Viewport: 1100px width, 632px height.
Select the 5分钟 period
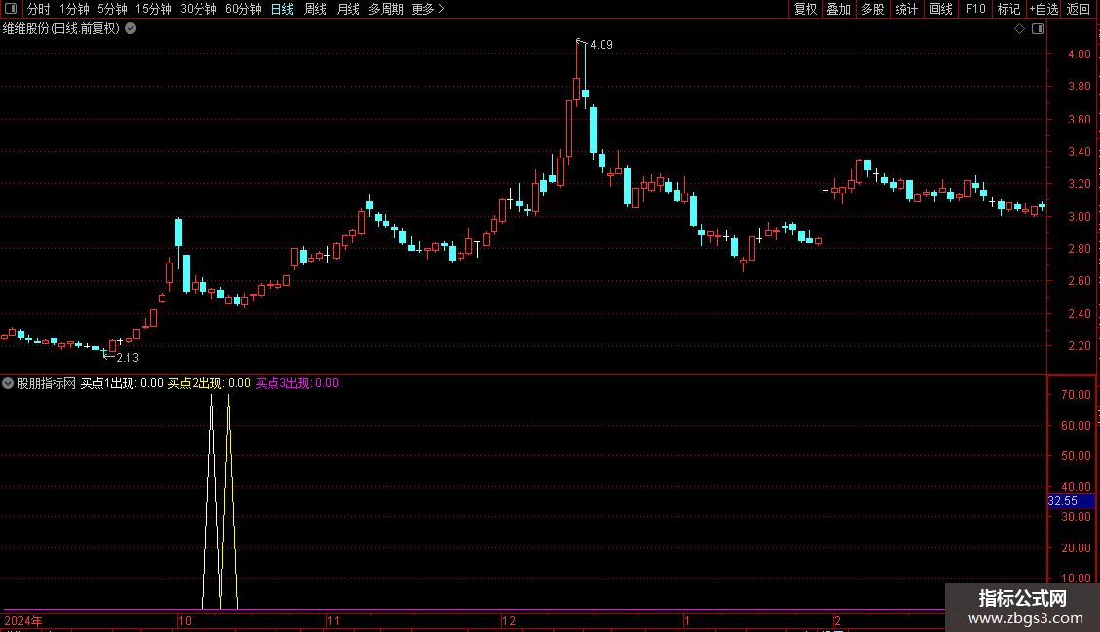[x=112, y=9]
